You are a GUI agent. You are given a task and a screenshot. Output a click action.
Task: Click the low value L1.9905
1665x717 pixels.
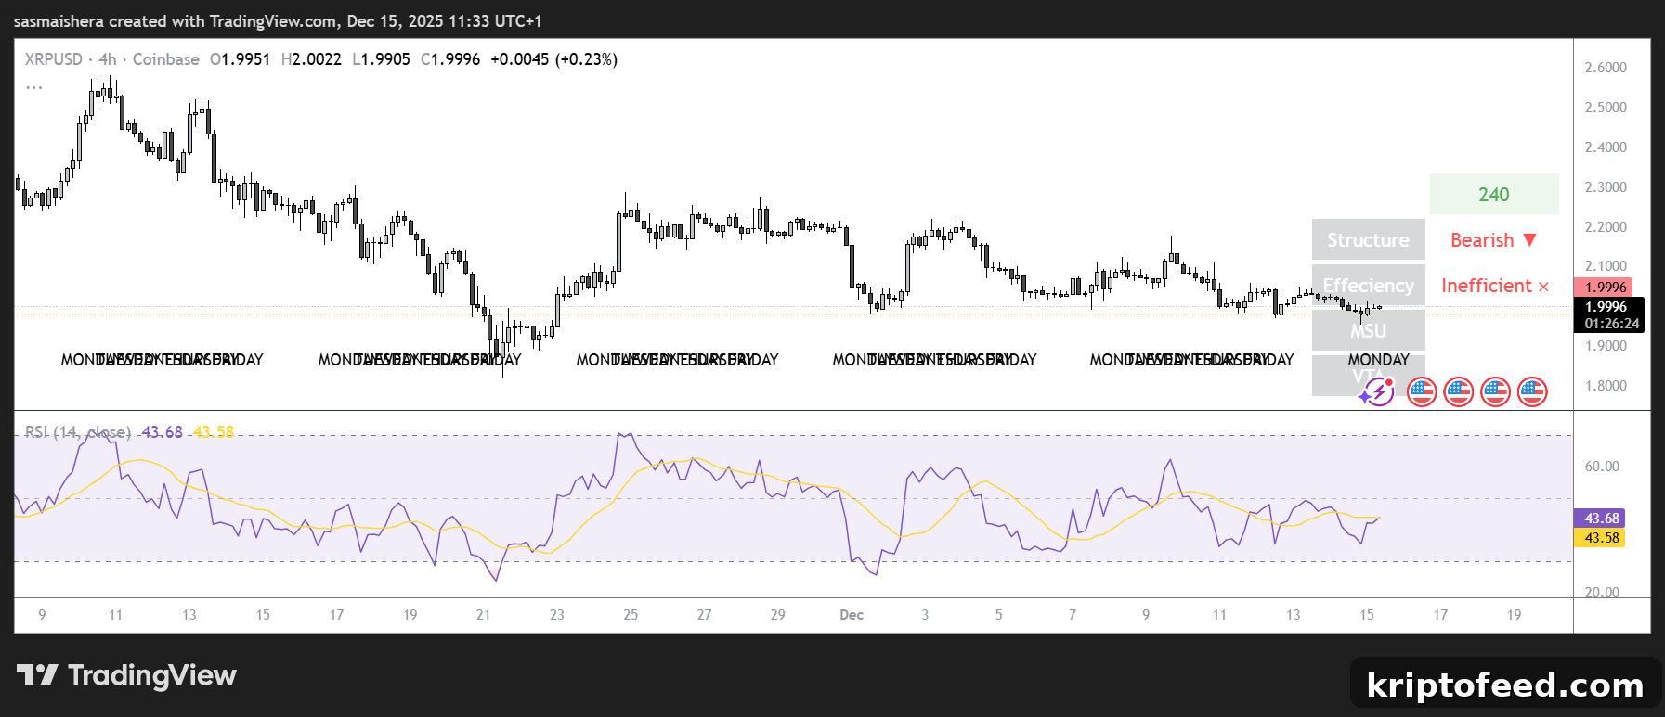point(381,59)
